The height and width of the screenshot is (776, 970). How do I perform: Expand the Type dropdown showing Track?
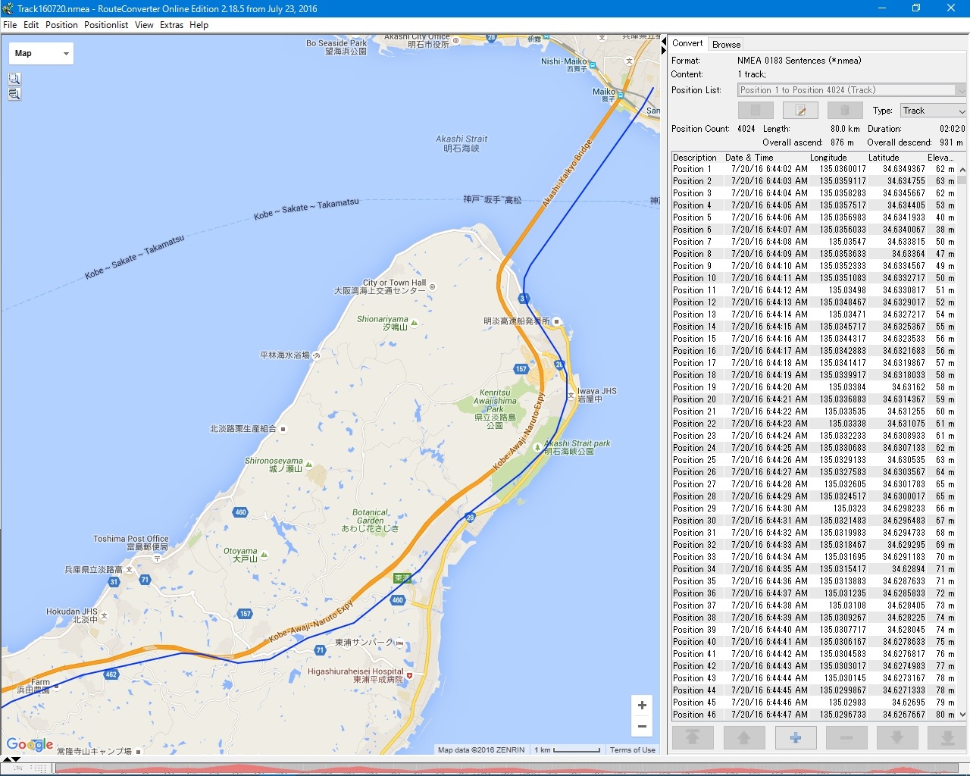(933, 111)
